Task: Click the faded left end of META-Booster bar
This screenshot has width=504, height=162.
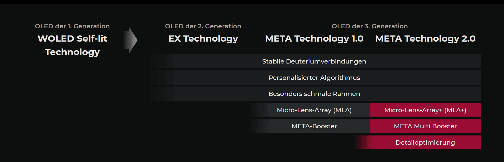Action: (x=260, y=126)
